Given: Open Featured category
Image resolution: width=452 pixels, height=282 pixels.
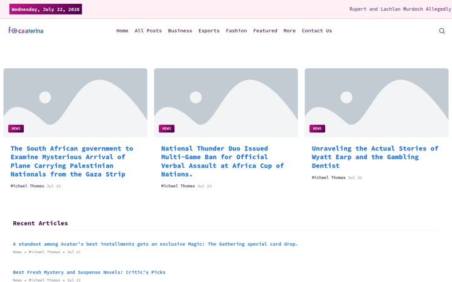Looking at the screenshot, I should click(265, 31).
